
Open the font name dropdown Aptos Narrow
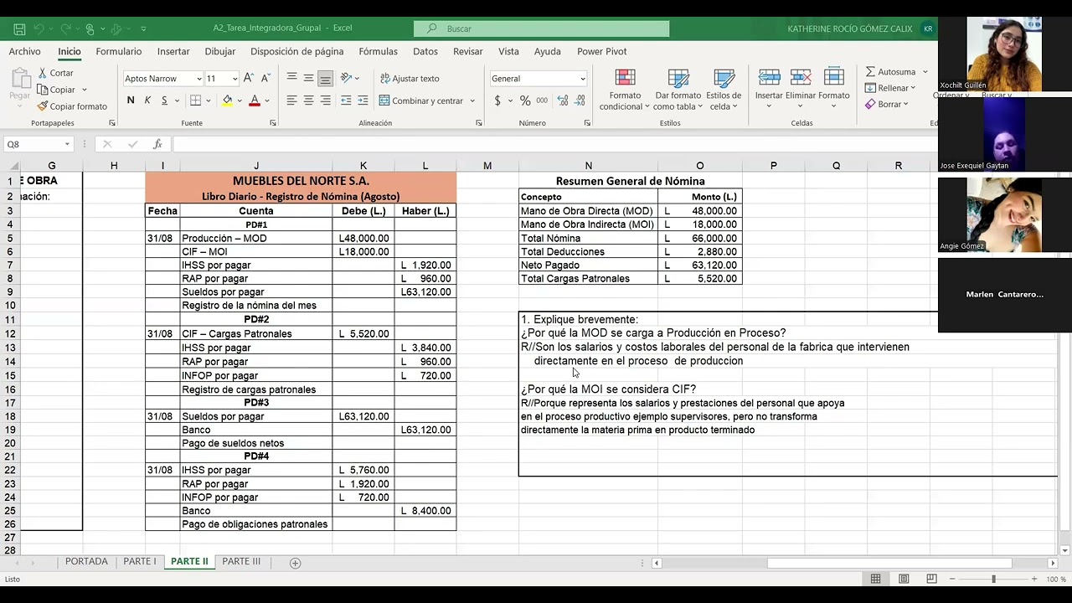tap(199, 79)
